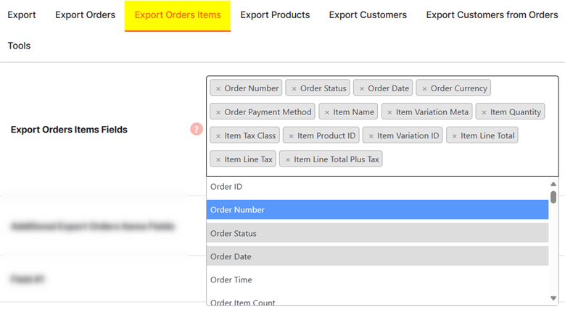Switch to the Export Customers tab
The height and width of the screenshot is (315, 565).
(x=368, y=15)
